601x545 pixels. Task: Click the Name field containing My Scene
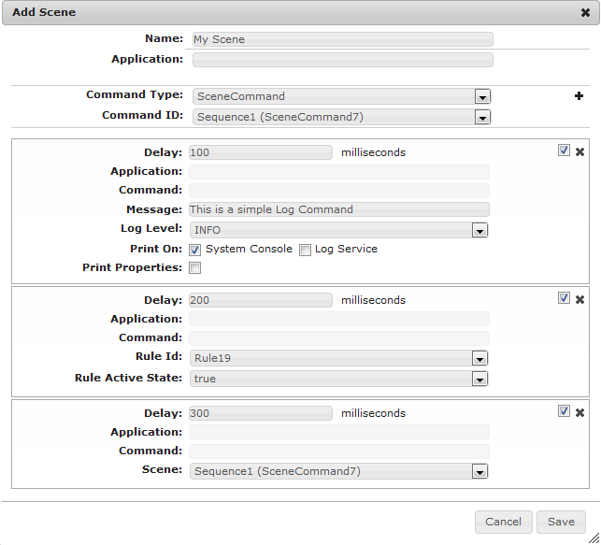(342, 40)
